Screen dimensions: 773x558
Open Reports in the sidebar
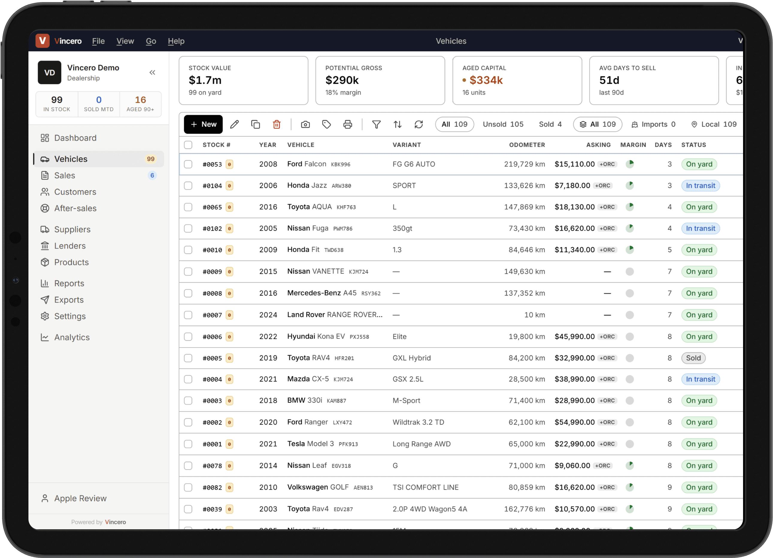[x=98, y=283]
